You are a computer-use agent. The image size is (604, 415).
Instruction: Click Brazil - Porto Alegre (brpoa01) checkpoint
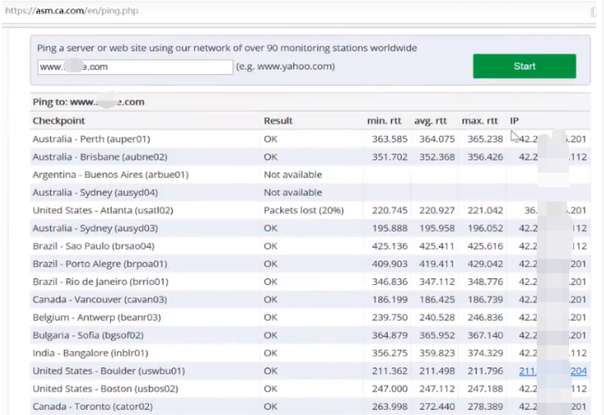[100, 264]
